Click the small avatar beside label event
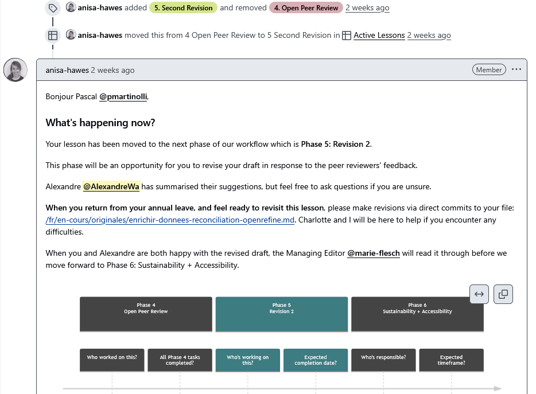The height and width of the screenshot is (394, 536). [71, 7]
